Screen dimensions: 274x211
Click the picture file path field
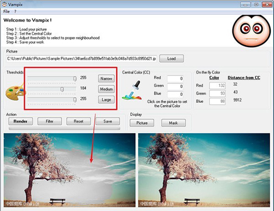point(82,58)
